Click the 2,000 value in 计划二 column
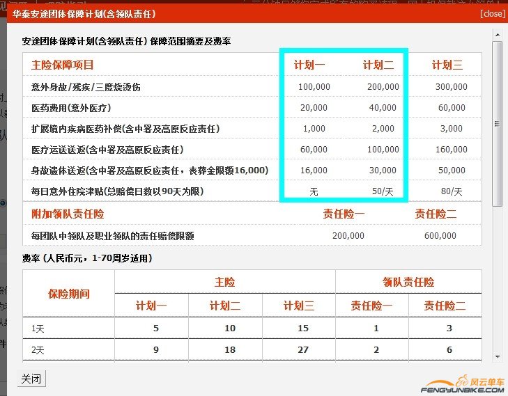This screenshot has width=508, height=396. click(x=383, y=129)
